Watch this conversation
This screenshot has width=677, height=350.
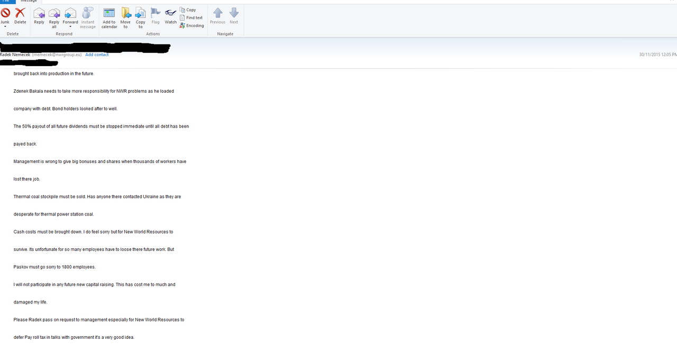point(171,16)
